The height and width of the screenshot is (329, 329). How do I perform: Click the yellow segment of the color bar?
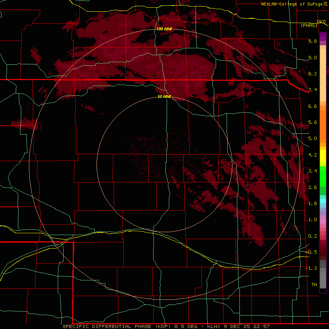click(x=323, y=156)
